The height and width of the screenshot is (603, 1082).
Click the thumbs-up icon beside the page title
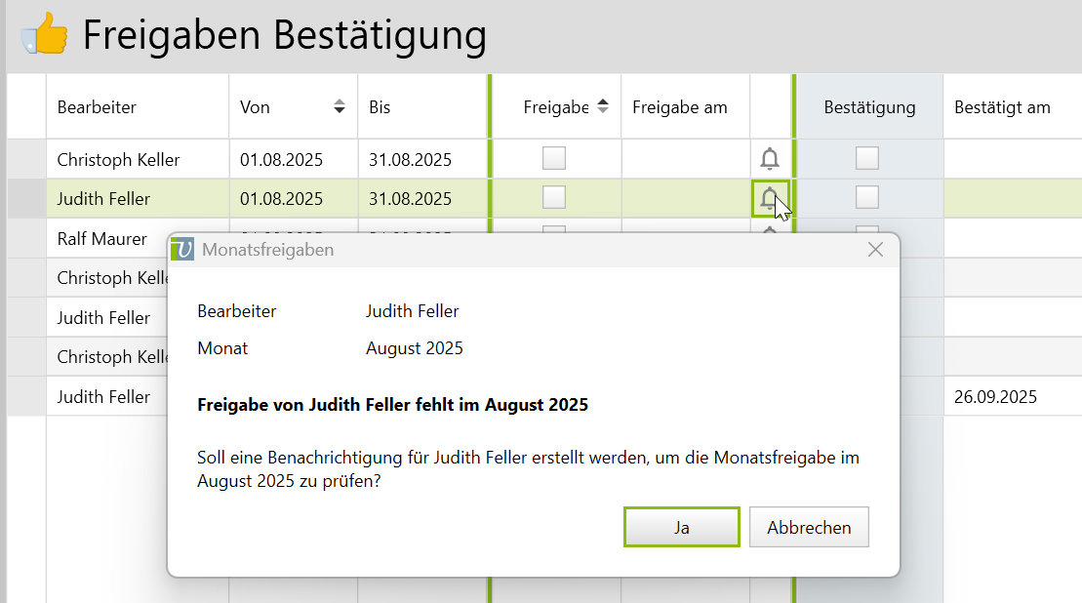tap(45, 37)
